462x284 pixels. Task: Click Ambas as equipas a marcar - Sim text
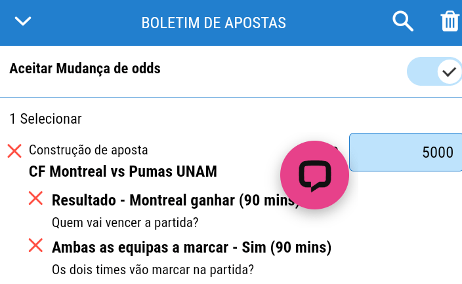click(192, 247)
